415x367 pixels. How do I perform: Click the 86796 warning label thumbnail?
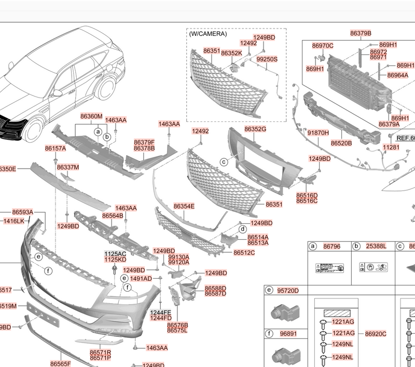point(329,268)
